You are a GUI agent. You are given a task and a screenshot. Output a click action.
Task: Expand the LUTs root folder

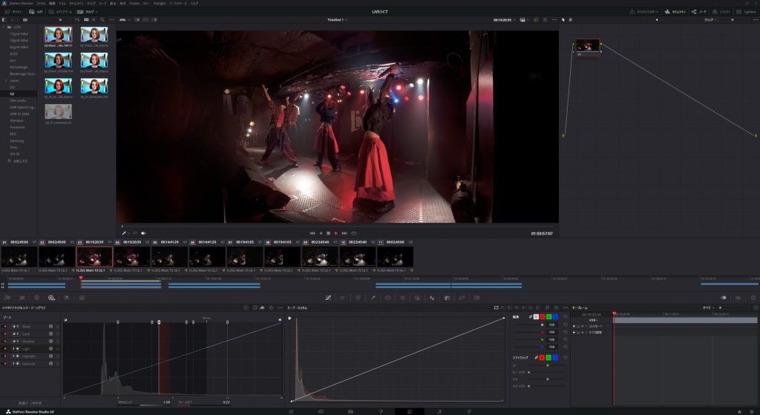coord(4,27)
